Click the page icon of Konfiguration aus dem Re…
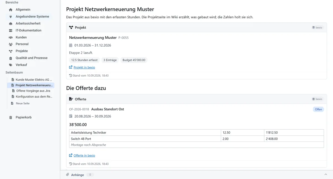 [13, 97]
